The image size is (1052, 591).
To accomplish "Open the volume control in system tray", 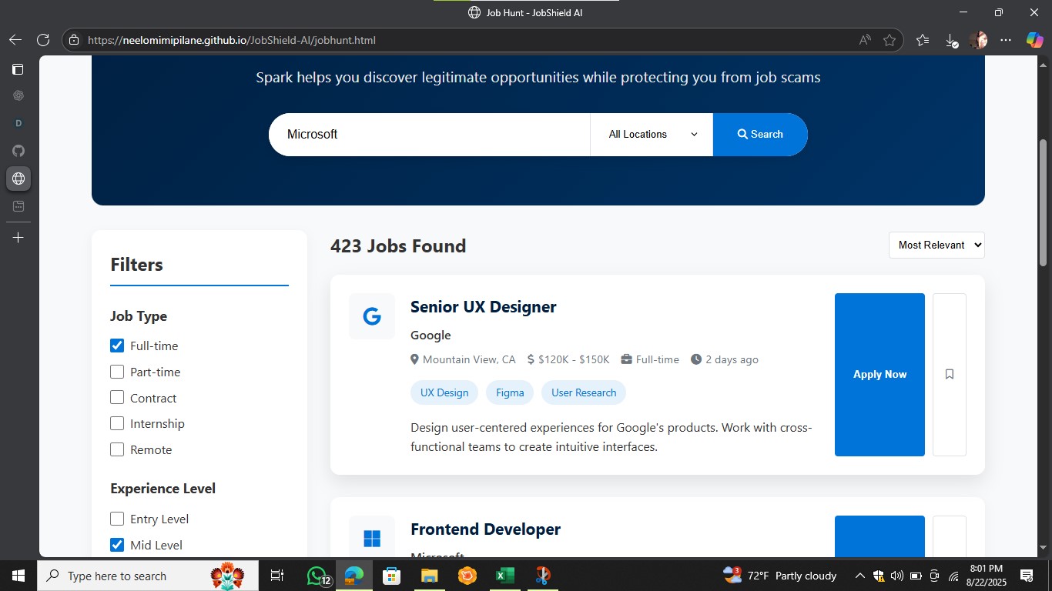I will pyautogui.click(x=896, y=576).
